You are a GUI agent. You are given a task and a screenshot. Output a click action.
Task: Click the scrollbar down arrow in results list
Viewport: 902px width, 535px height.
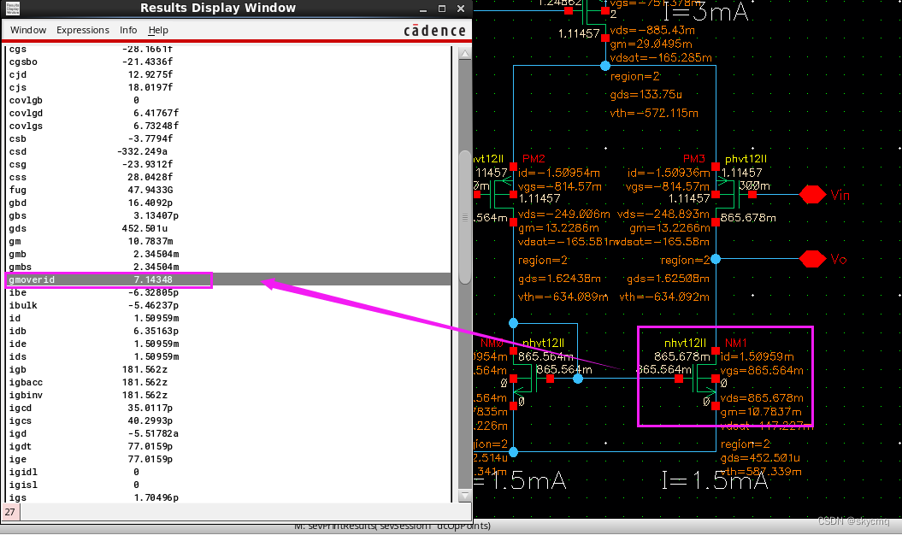point(465,496)
